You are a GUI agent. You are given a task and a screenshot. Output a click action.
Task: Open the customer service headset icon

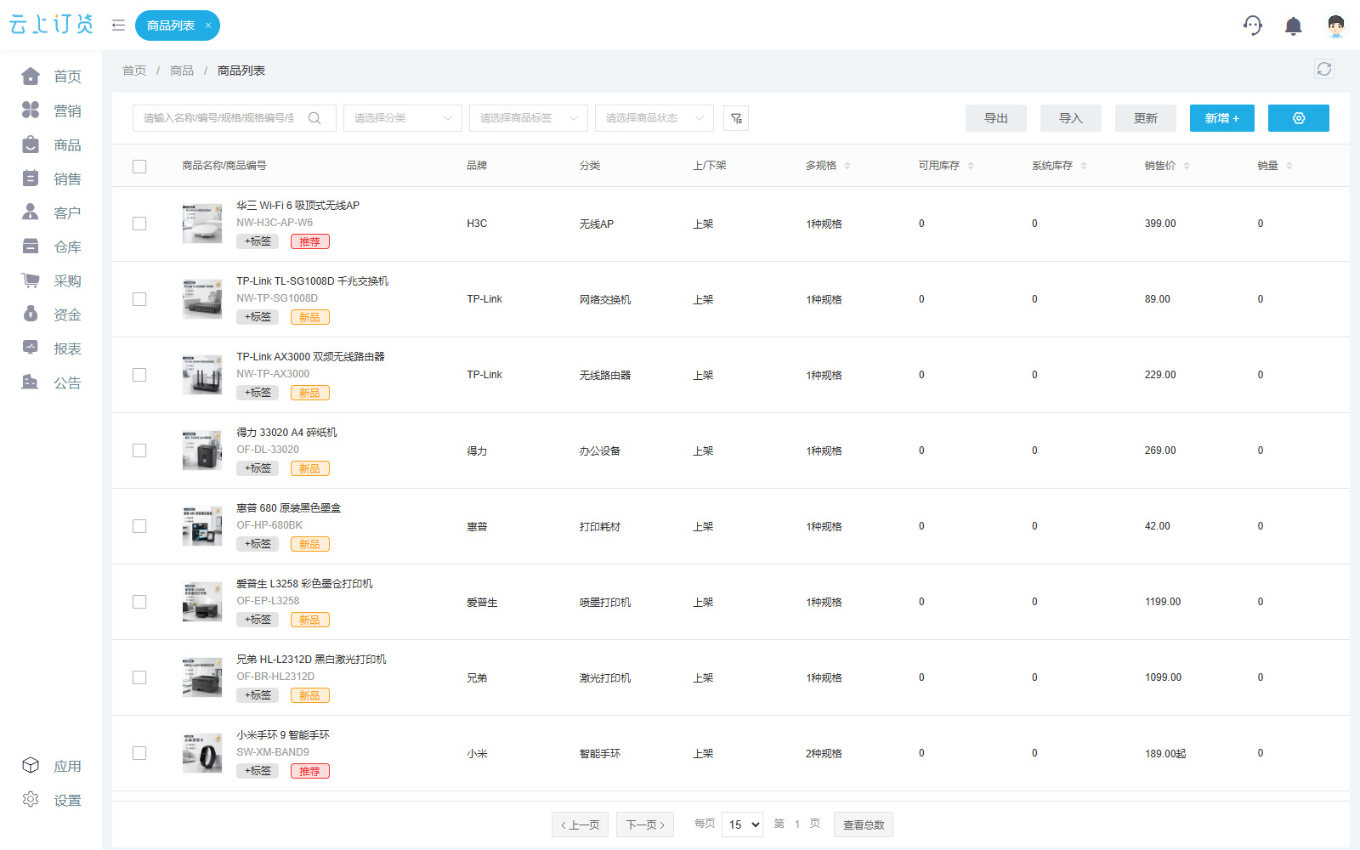click(1252, 25)
